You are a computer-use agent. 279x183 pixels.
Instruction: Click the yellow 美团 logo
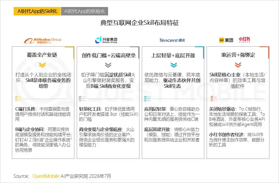pos(226,40)
